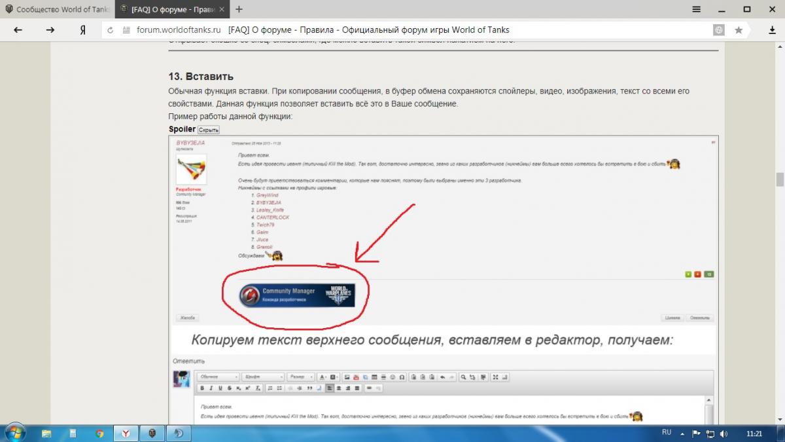This screenshot has height=442, width=785.
Task: Toggle Italic in the pictured editor toolbar
Action: click(211, 388)
